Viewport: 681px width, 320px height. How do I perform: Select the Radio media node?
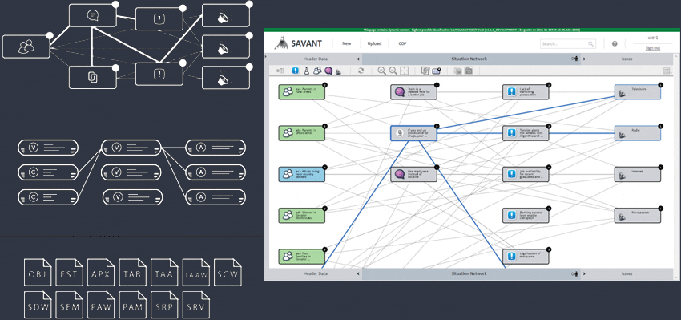pos(638,133)
